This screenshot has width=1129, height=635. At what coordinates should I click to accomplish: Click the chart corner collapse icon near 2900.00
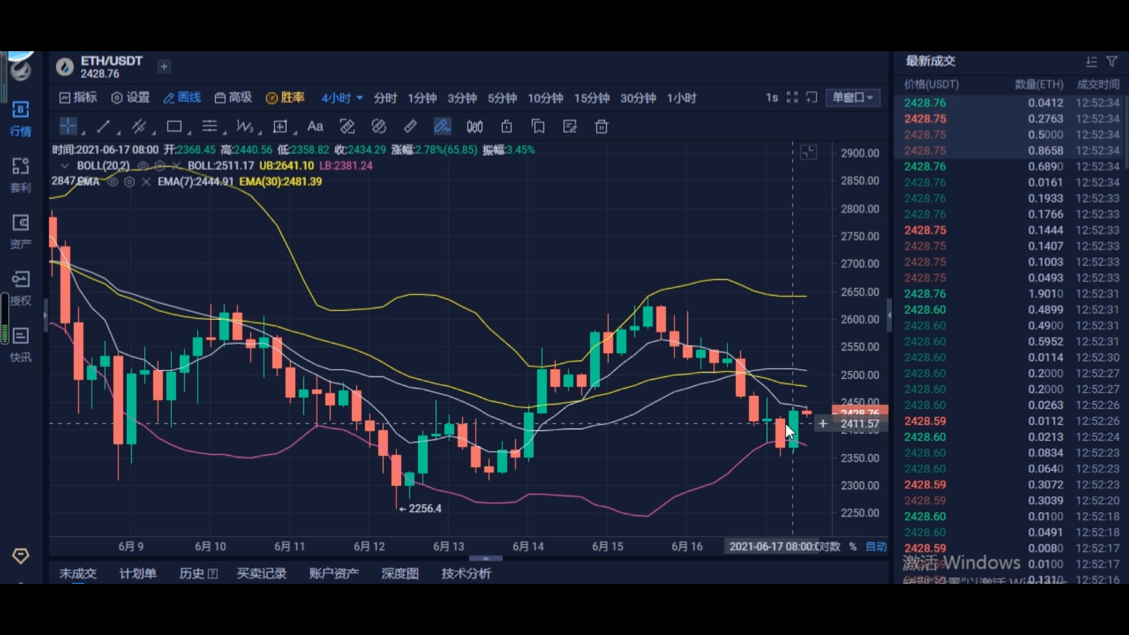pos(809,152)
